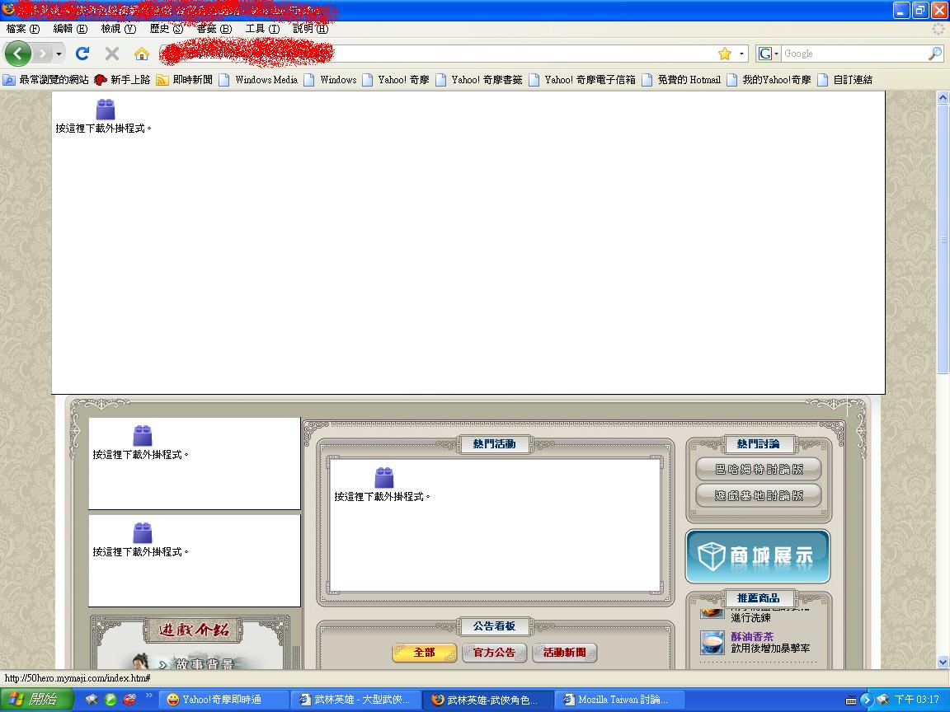Click plugin brick icon in upper-left sidebar box
The height and width of the screenshot is (712, 950).
[143, 435]
